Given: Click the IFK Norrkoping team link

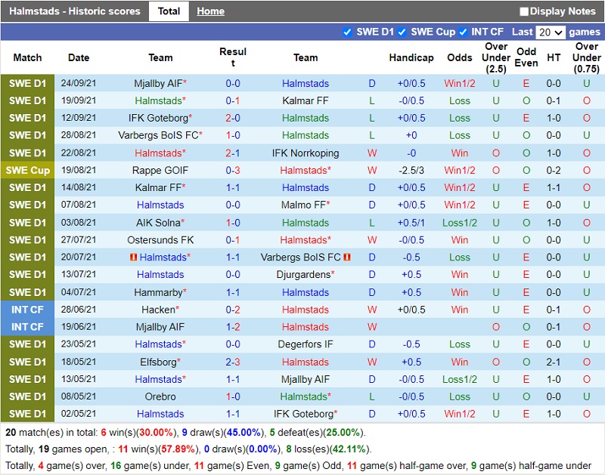Looking at the screenshot, I should click(306, 153).
